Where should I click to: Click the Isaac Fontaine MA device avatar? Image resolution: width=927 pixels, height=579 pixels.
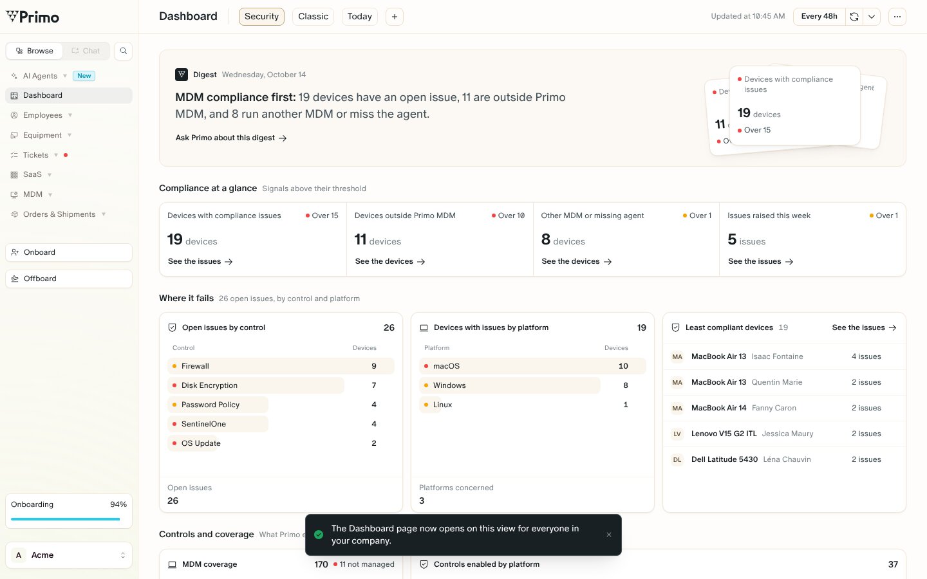pyautogui.click(x=677, y=356)
